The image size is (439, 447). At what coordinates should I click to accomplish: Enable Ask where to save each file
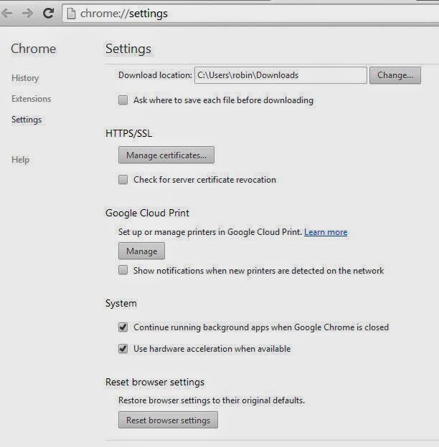pos(123,100)
